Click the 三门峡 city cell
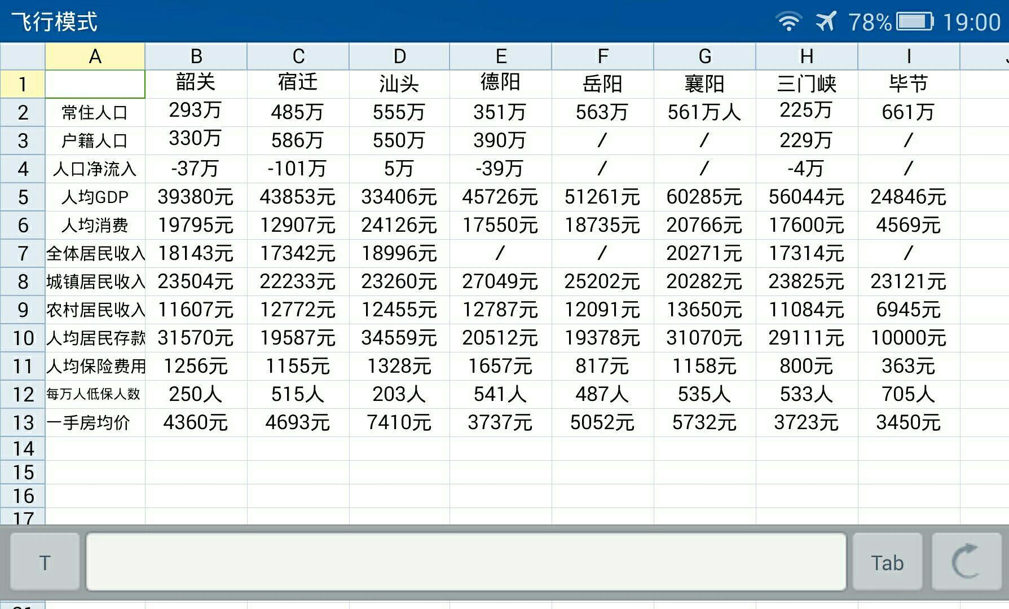Viewport: 1009px width, 609px height. (x=807, y=84)
